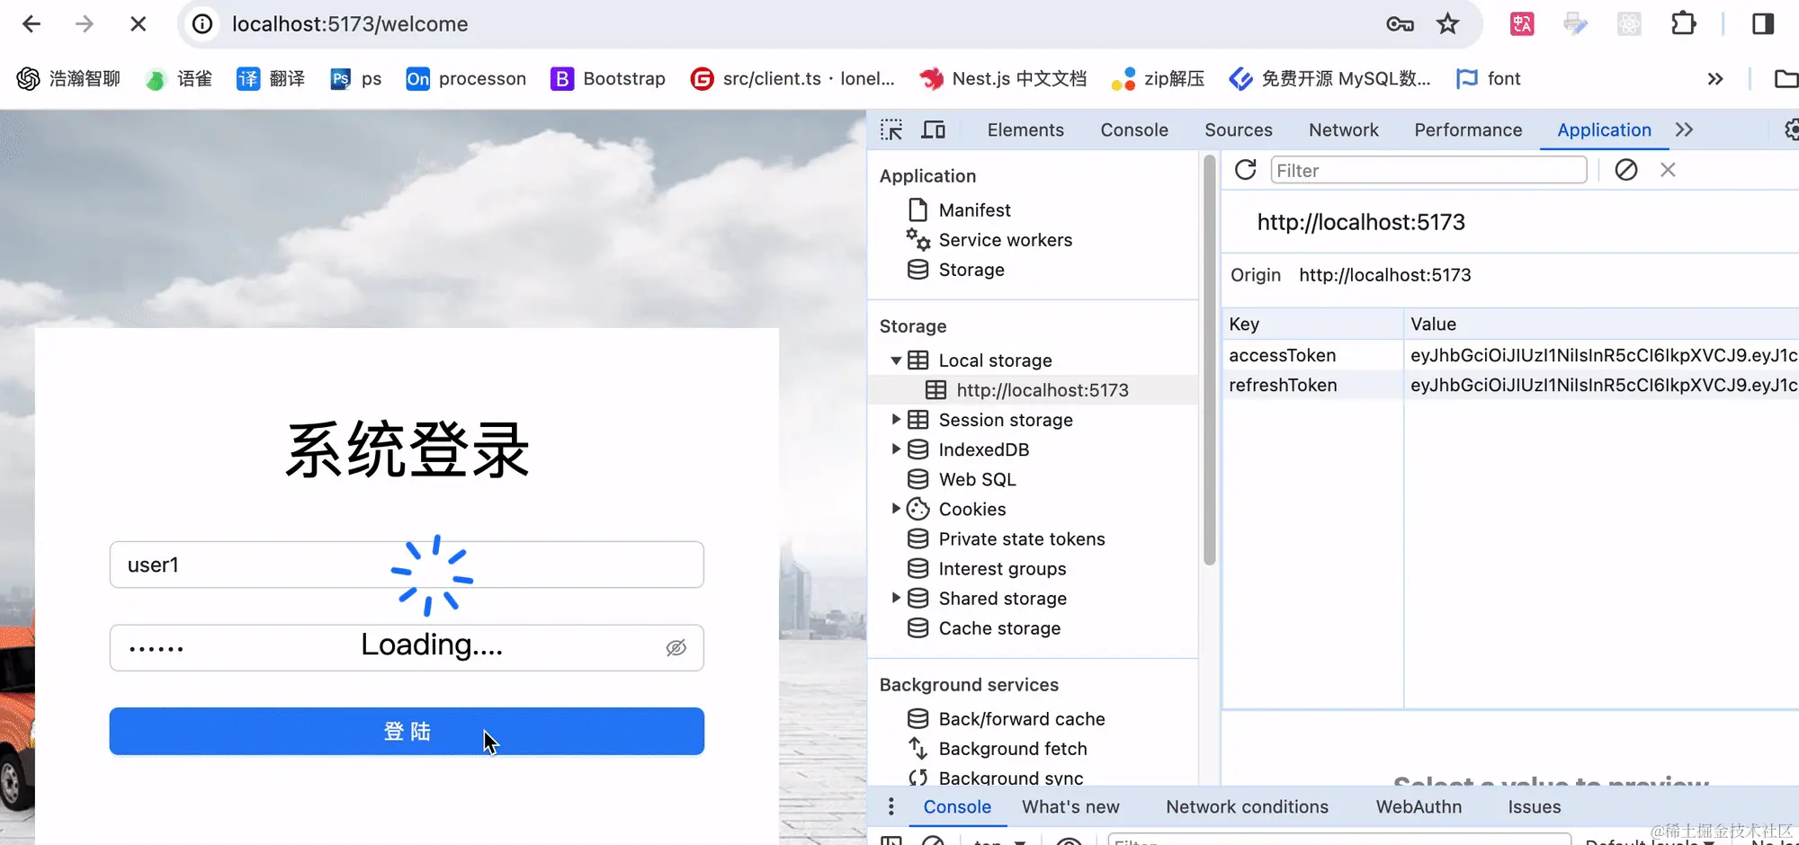Screen dimensions: 1799x845
Task: Bookmark this page with the star icon
Action: point(1447,24)
